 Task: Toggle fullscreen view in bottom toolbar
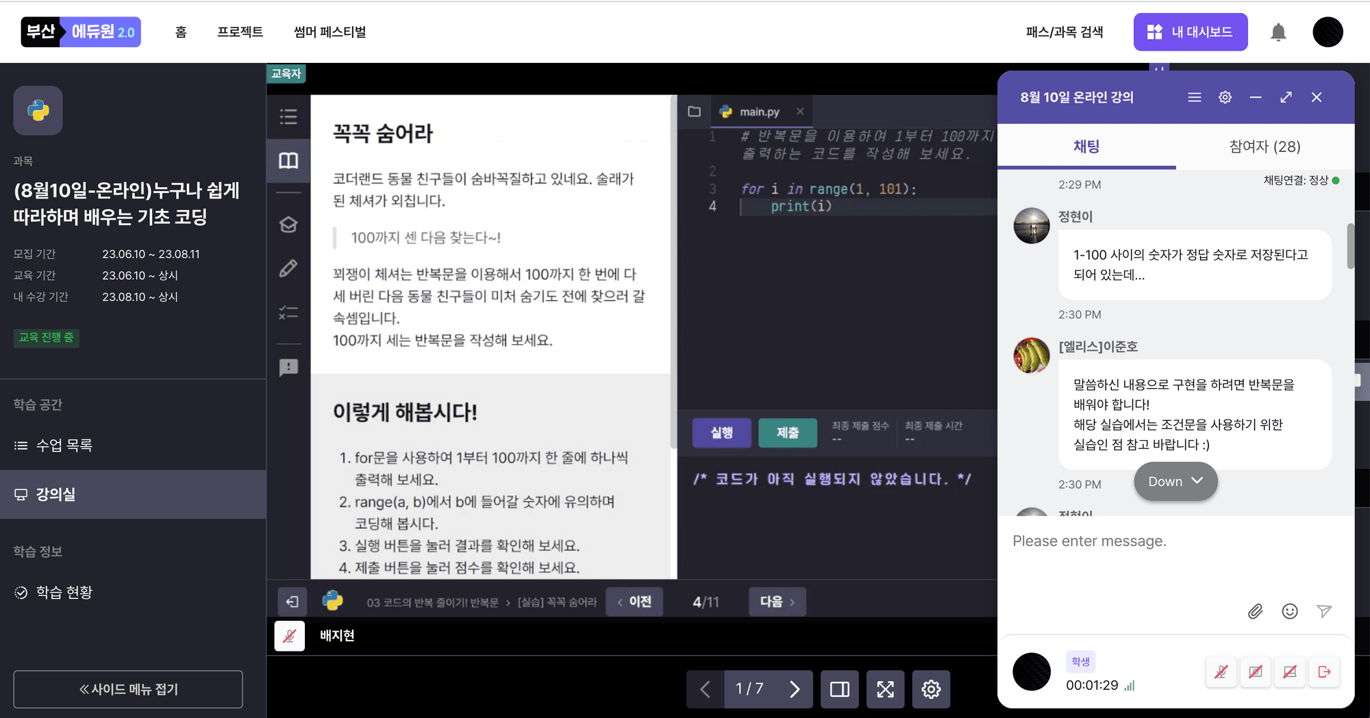(x=885, y=689)
